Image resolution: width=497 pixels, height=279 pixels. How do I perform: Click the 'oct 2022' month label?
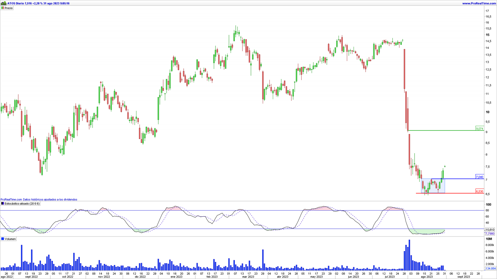(x=68, y=277)
